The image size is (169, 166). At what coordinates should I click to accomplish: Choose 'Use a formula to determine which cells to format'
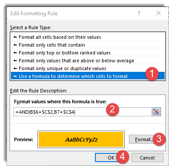88,76
